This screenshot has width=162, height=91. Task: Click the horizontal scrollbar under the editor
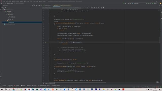(77, 82)
